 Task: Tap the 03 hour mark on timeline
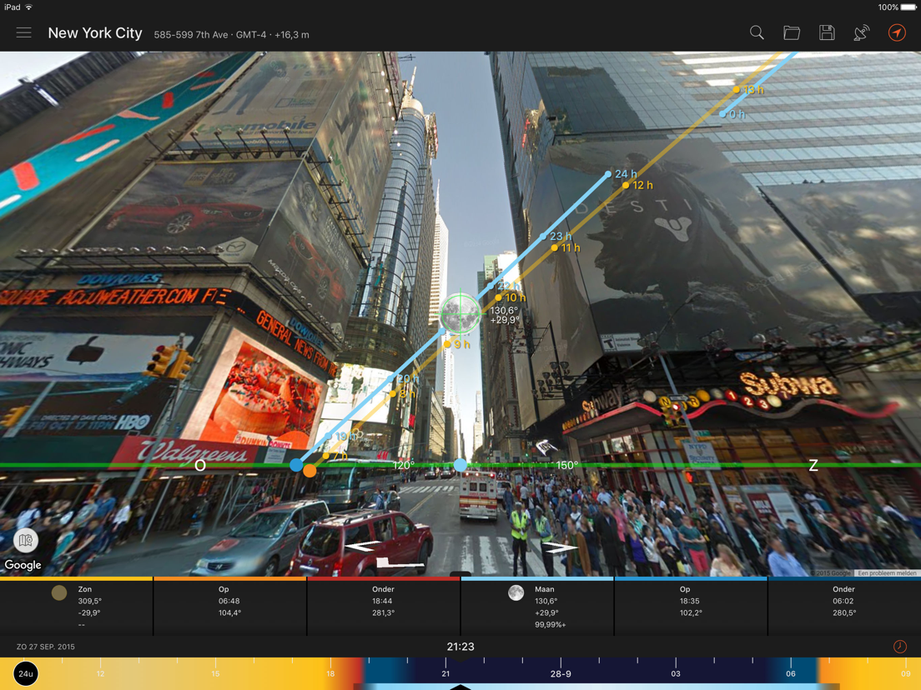pyautogui.click(x=676, y=673)
